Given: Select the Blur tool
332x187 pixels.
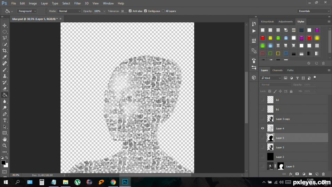Looking at the screenshot, I should [5, 102].
